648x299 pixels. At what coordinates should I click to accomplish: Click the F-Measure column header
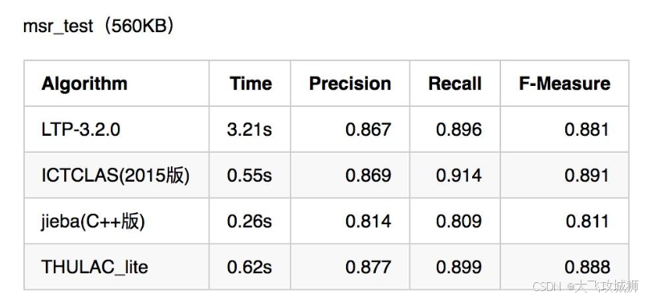coord(564,84)
